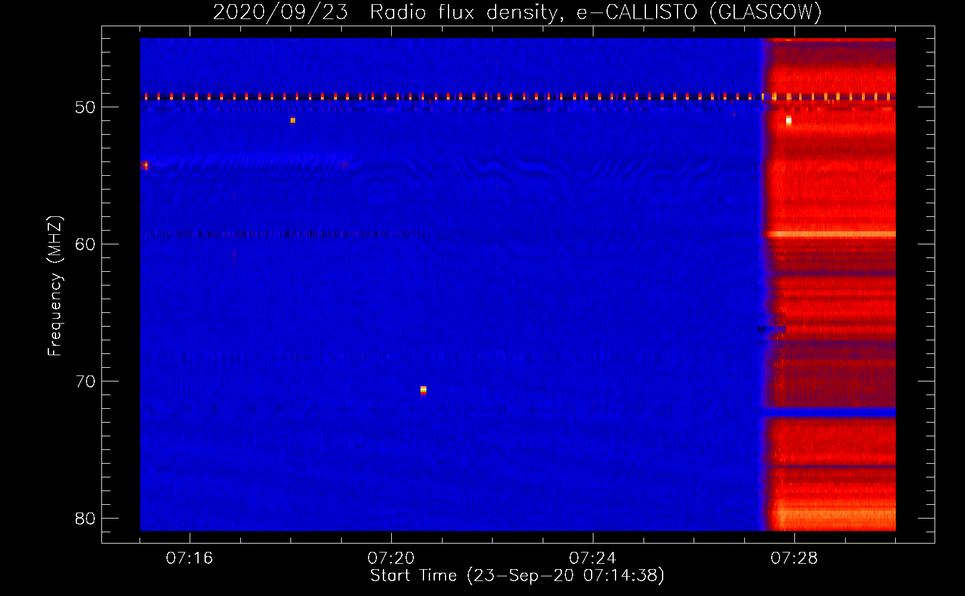Click the 'Frequency (MHZ)' y-axis label
Viewport: 965px width, 596px height.
pyautogui.click(x=55, y=285)
